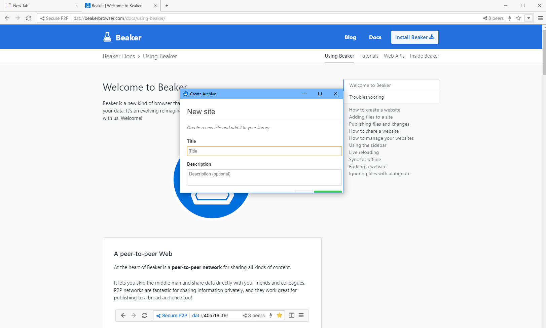Image resolution: width=546 pixels, height=328 pixels.
Task: Open the 8 peers network indicator
Action: [494, 18]
